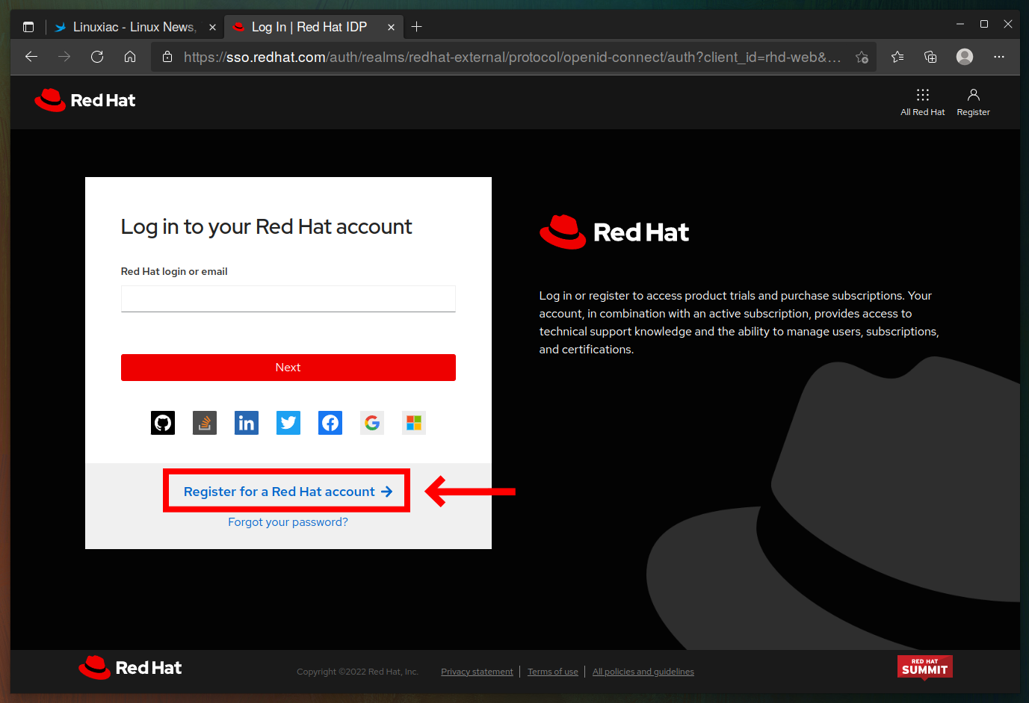Open the All Red Hat grid menu
The width and height of the screenshot is (1029, 703).
pos(922,102)
